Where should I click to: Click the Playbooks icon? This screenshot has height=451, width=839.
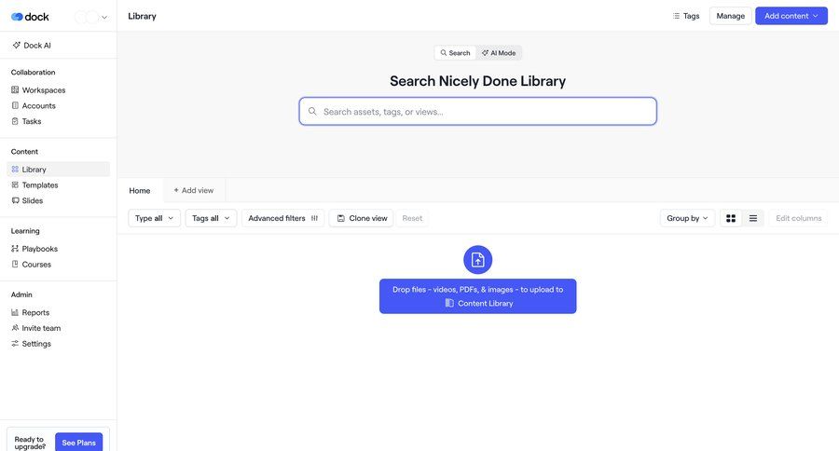15,248
